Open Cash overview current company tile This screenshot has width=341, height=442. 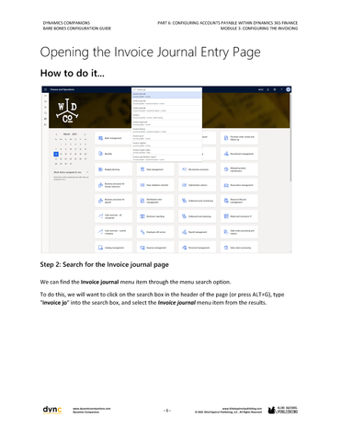(114, 232)
